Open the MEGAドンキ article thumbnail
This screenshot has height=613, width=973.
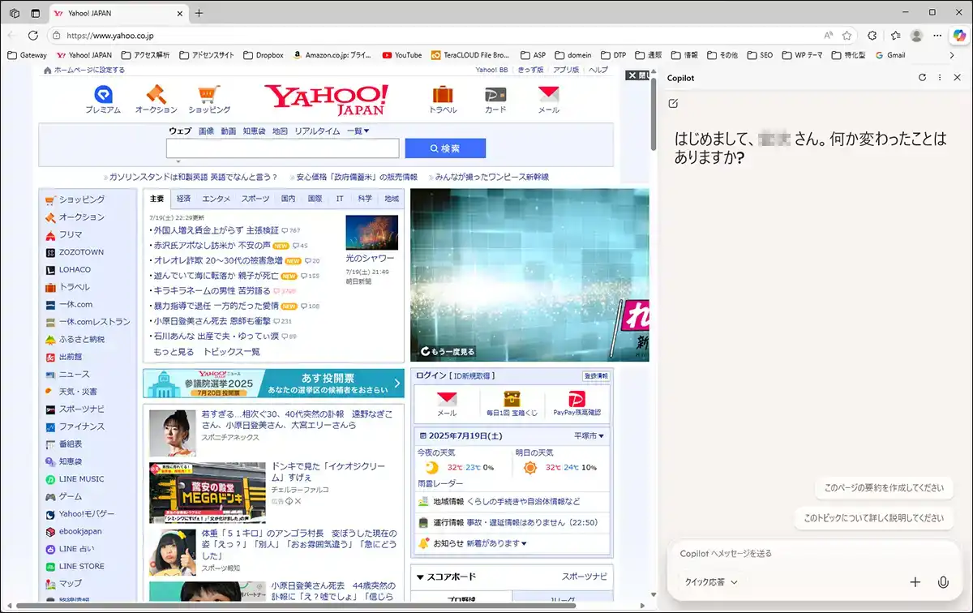(207, 492)
